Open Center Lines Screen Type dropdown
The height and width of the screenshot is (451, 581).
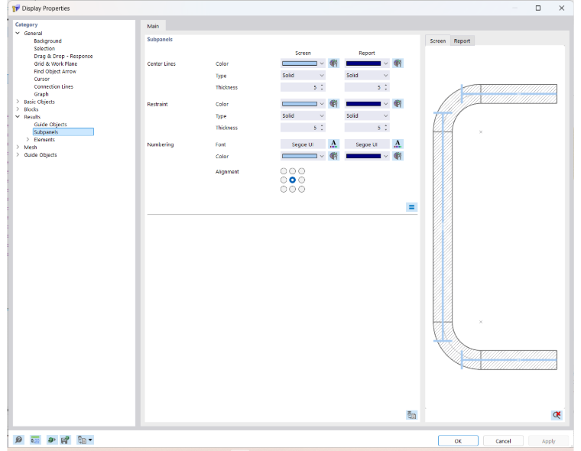(x=303, y=75)
